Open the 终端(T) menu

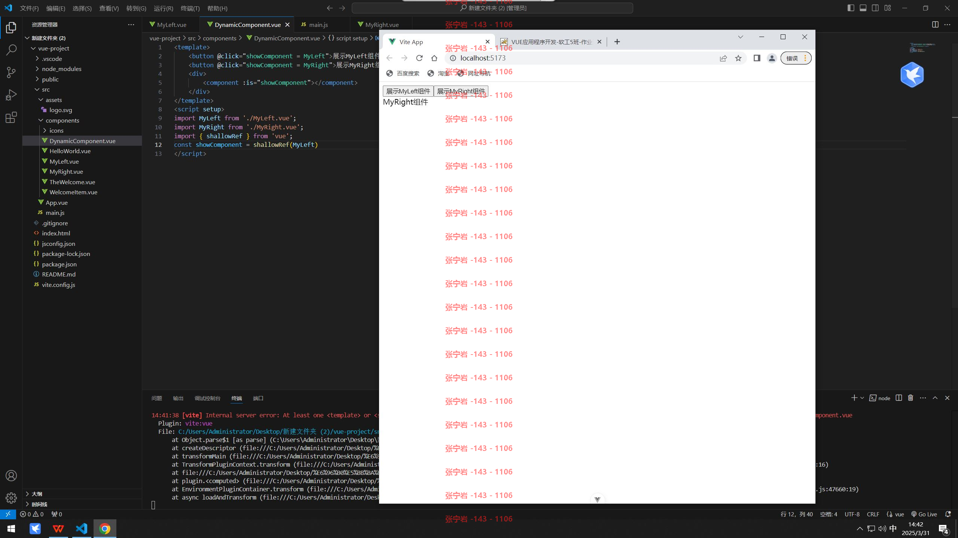tap(190, 8)
